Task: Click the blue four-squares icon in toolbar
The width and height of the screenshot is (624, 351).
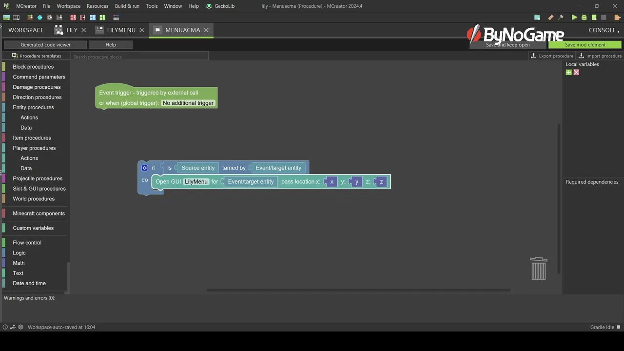Action: pyautogui.click(x=93, y=18)
